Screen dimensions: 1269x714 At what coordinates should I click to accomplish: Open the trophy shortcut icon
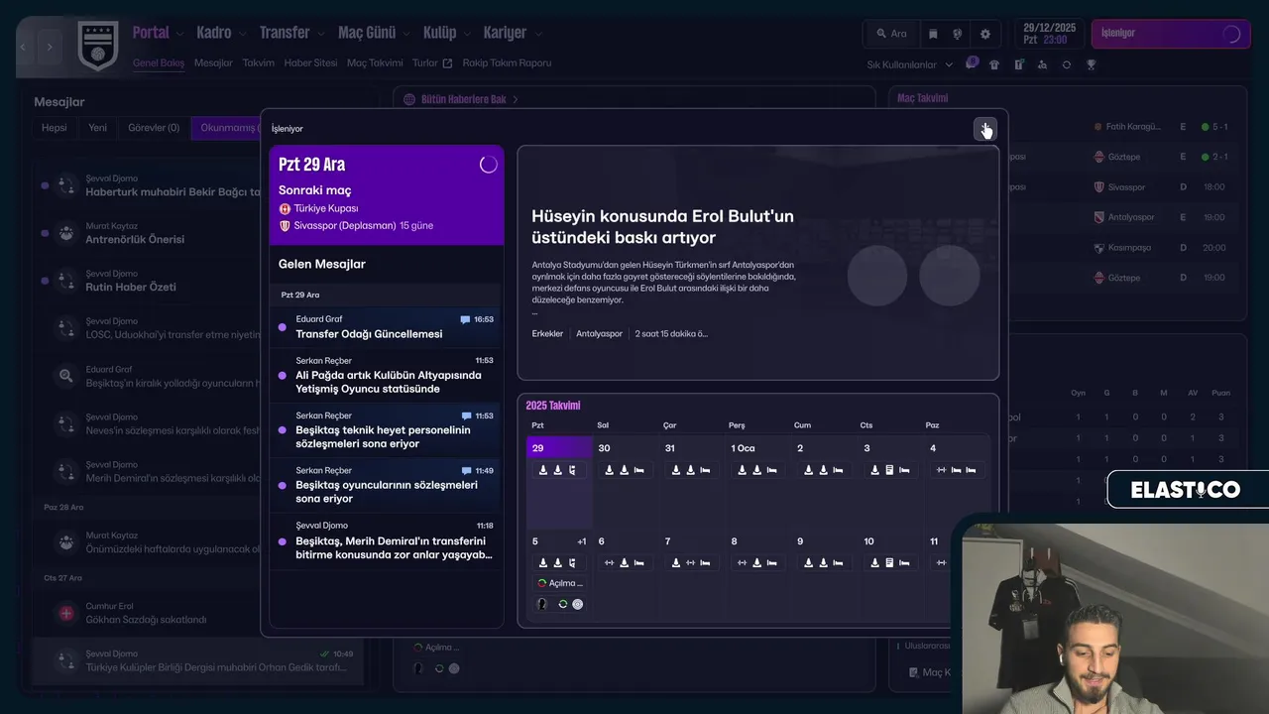[1091, 64]
